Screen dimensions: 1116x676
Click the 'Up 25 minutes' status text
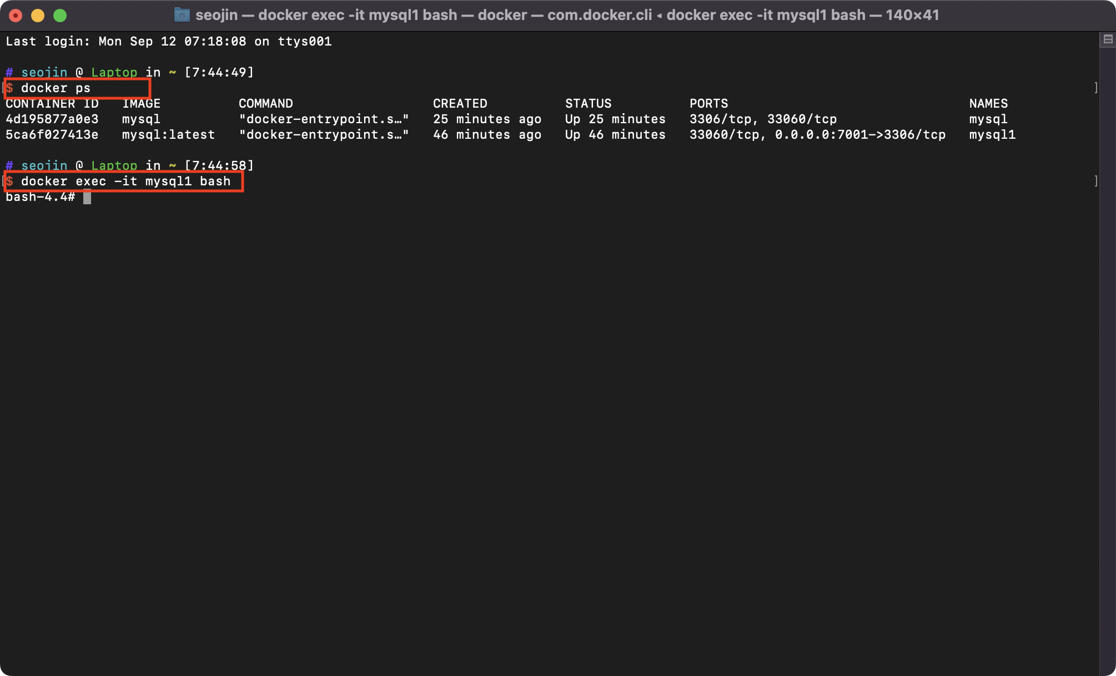click(x=615, y=119)
